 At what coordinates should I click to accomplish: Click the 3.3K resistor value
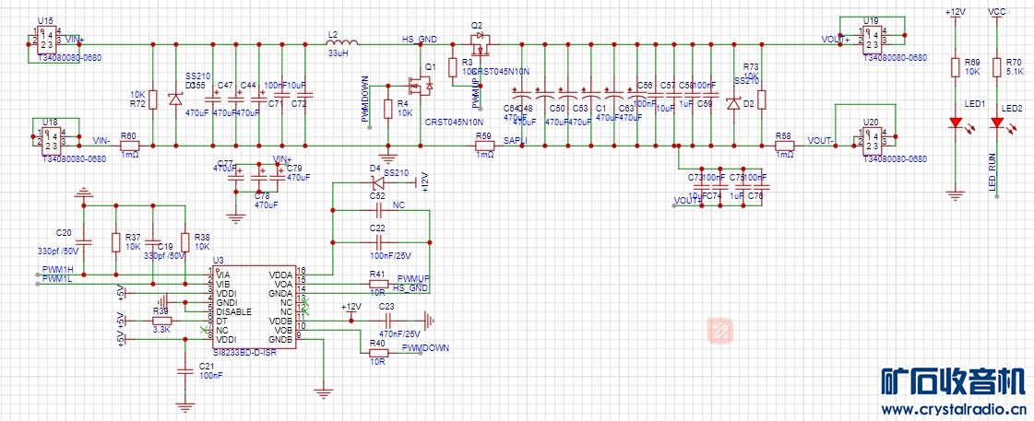(161, 328)
